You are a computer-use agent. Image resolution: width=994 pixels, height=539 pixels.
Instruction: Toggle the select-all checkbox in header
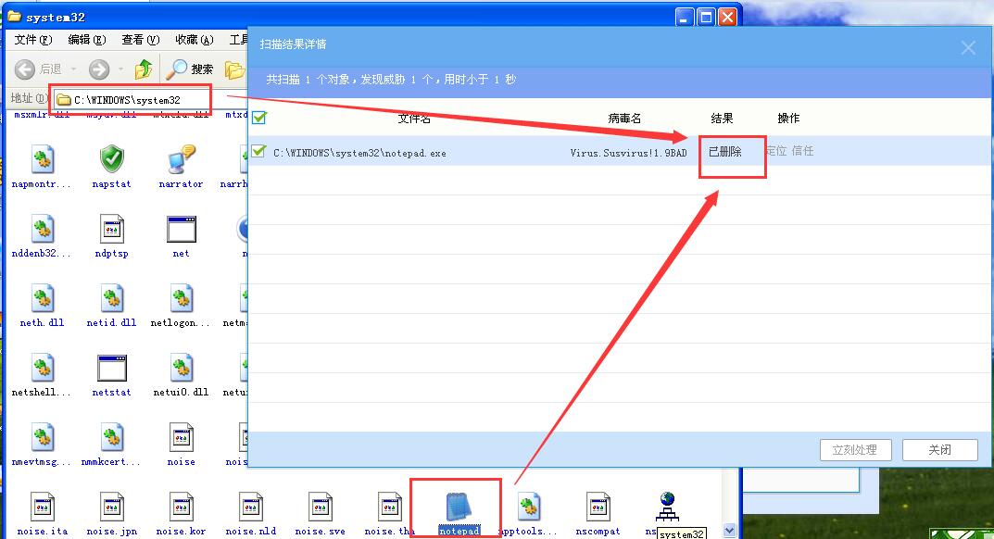[x=258, y=118]
